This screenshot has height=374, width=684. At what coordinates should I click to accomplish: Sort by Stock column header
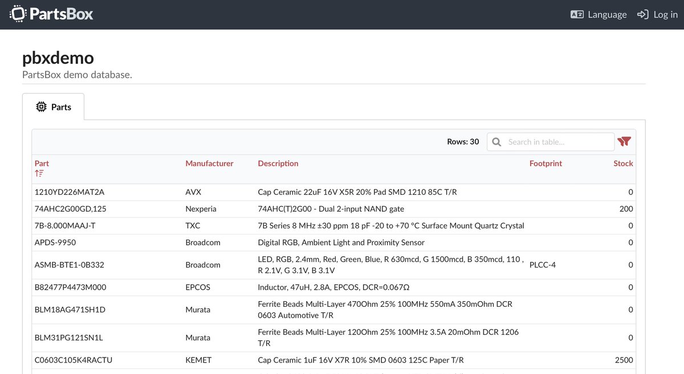pos(623,163)
